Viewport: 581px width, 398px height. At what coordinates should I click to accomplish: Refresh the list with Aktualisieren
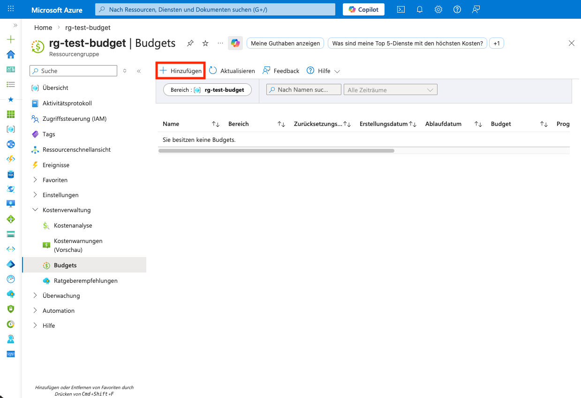tap(232, 71)
